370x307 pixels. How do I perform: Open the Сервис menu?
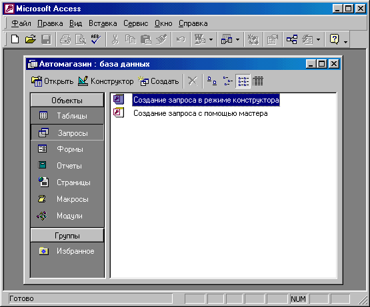136,23
